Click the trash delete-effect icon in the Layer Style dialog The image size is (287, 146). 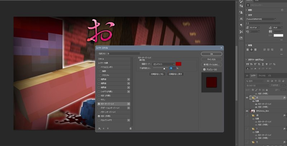131,129
